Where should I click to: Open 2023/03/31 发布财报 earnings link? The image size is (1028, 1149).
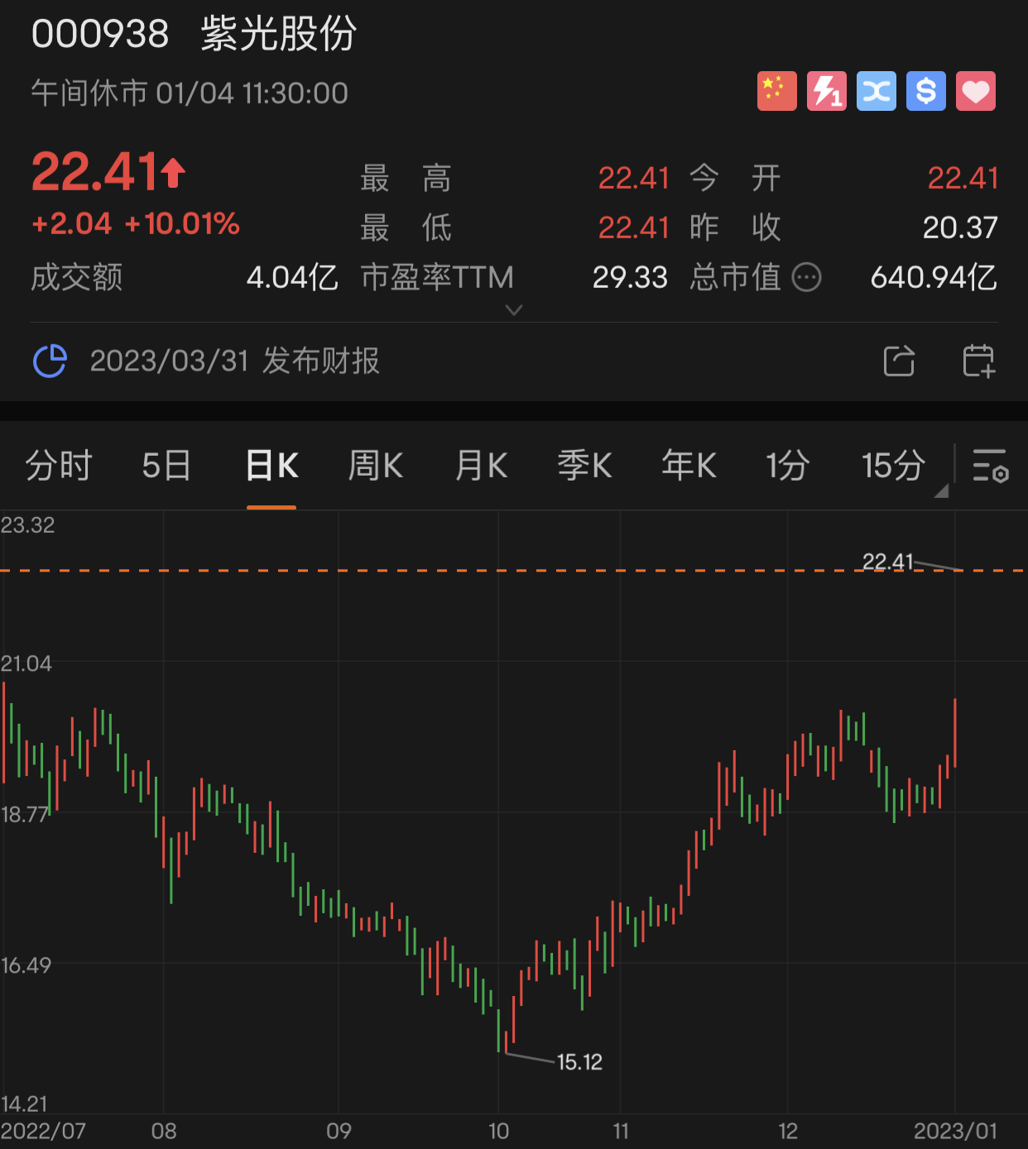[234, 361]
